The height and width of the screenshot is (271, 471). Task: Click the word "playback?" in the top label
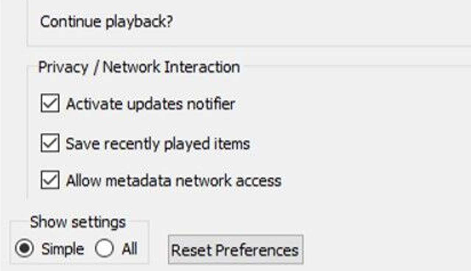coord(139,22)
